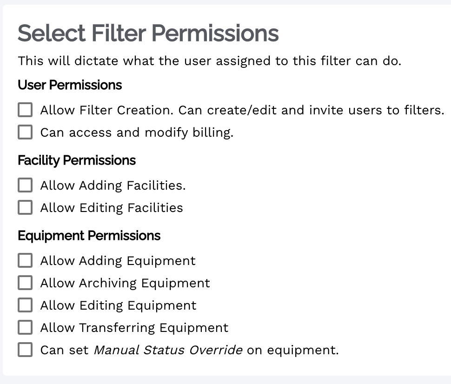Toggle the Allow Editing Facilities checkbox

[25, 207]
